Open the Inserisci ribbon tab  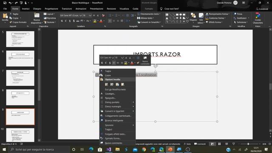pos(25,8)
